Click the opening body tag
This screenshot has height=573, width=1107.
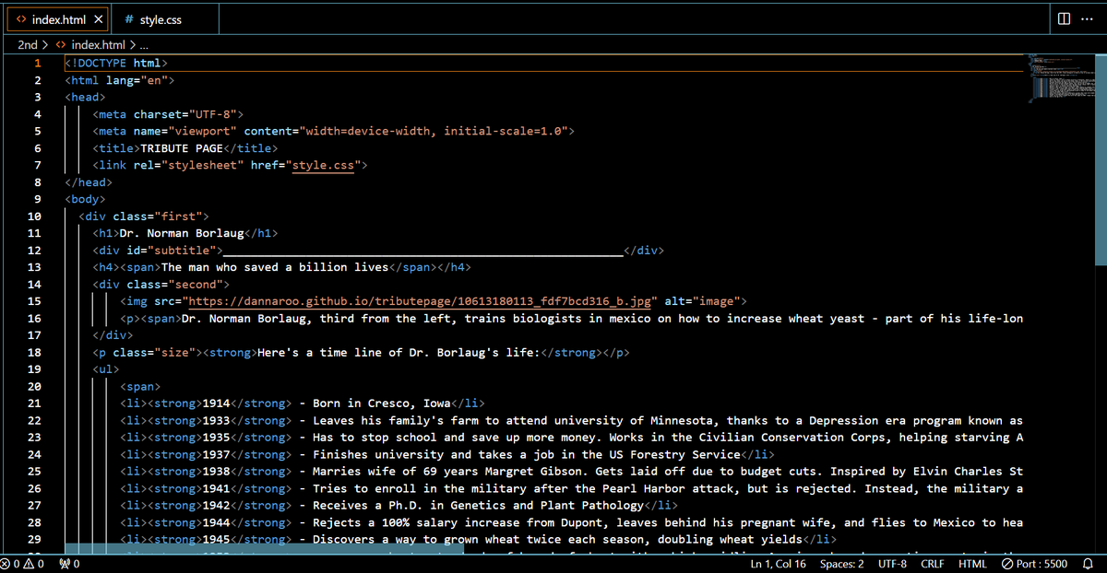click(x=85, y=199)
